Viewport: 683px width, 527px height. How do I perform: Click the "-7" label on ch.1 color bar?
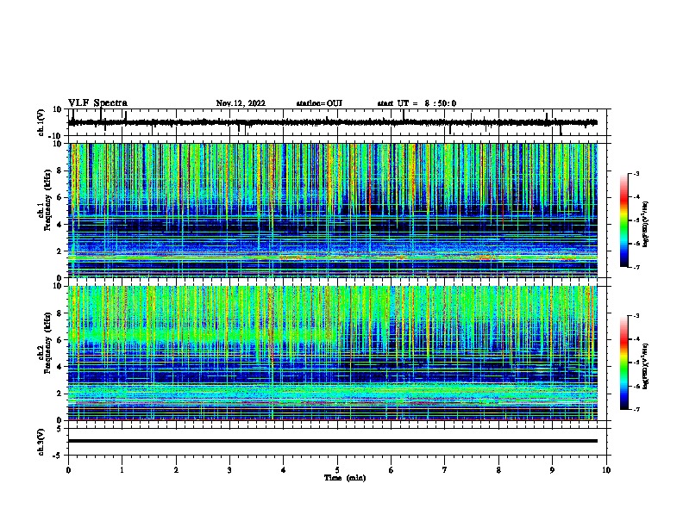(x=636, y=267)
